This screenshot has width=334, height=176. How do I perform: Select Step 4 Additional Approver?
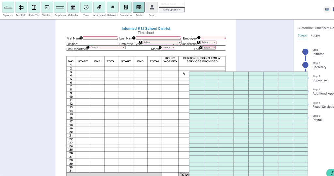(323, 92)
